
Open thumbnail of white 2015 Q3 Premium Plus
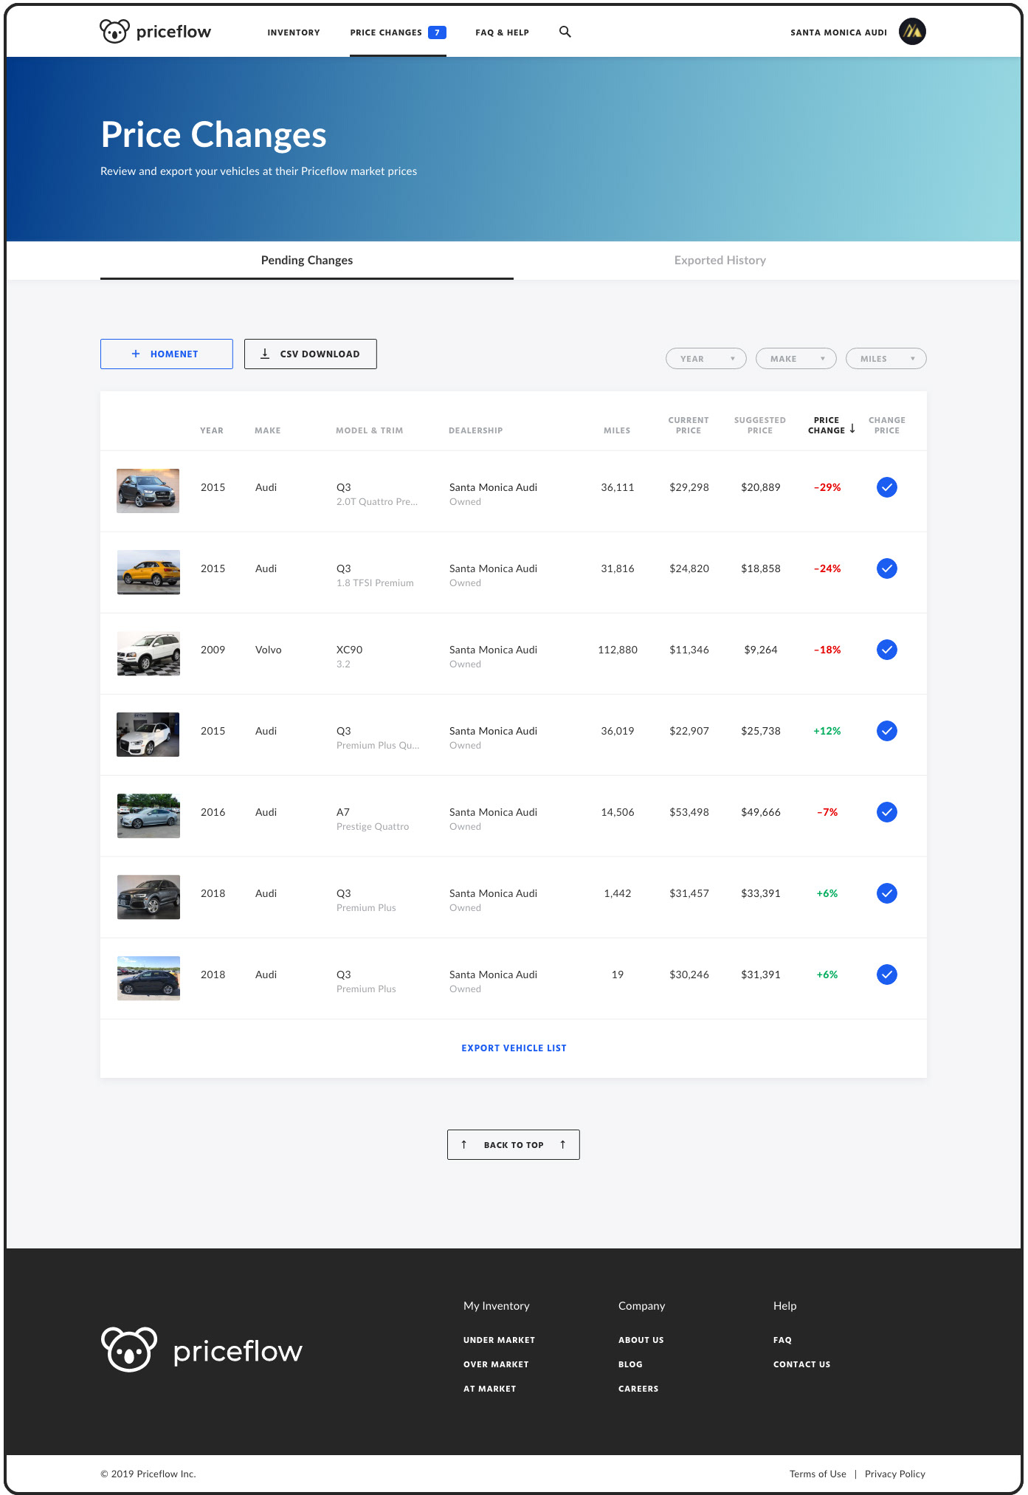148,735
